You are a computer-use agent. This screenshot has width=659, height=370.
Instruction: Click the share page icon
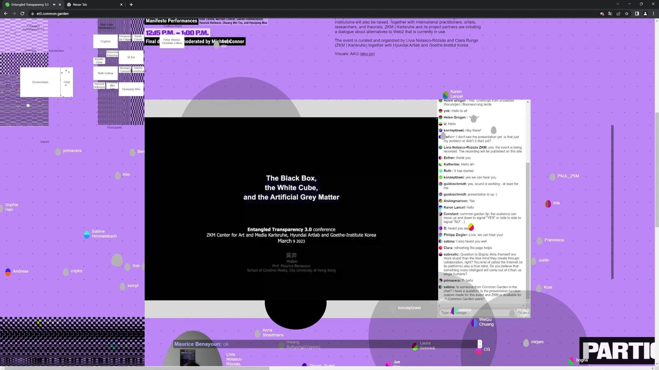tap(618, 14)
